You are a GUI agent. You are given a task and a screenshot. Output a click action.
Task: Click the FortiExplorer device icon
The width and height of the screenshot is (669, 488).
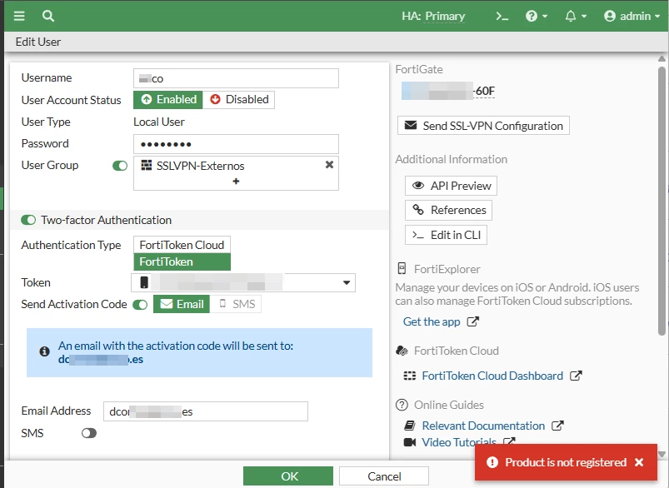(402, 269)
